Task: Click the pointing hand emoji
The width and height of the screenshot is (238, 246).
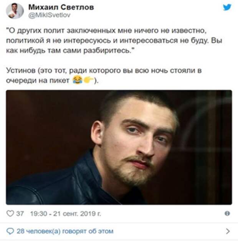Action: pyautogui.click(x=89, y=80)
